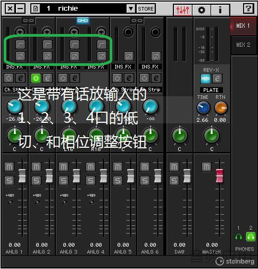The width and height of the screenshot is (258, 269).
Task: Enable the high-pass filter on ANLG 4
Action: [102, 45]
